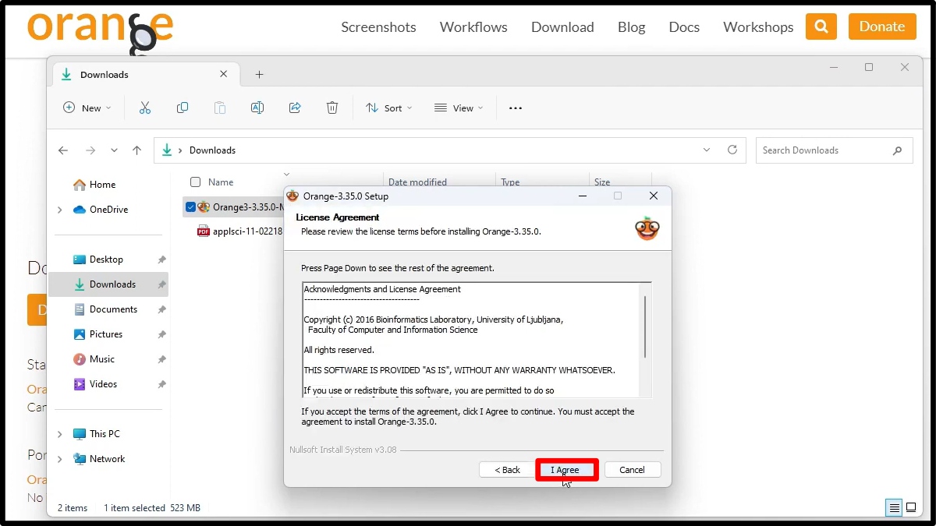Image resolution: width=936 pixels, height=526 pixels.
Task: Sort by Date modified column header
Action: click(x=417, y=182)
